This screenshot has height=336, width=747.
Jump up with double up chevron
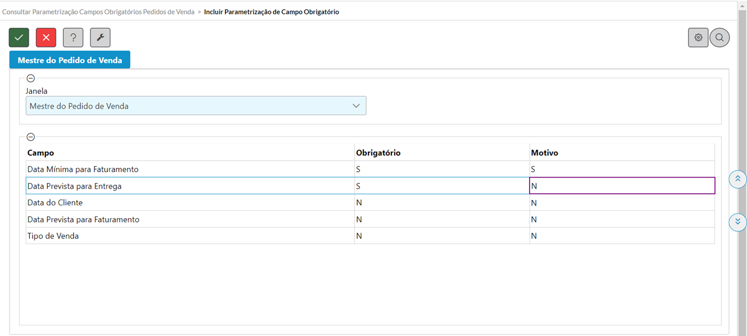click(x=737, y=179)
